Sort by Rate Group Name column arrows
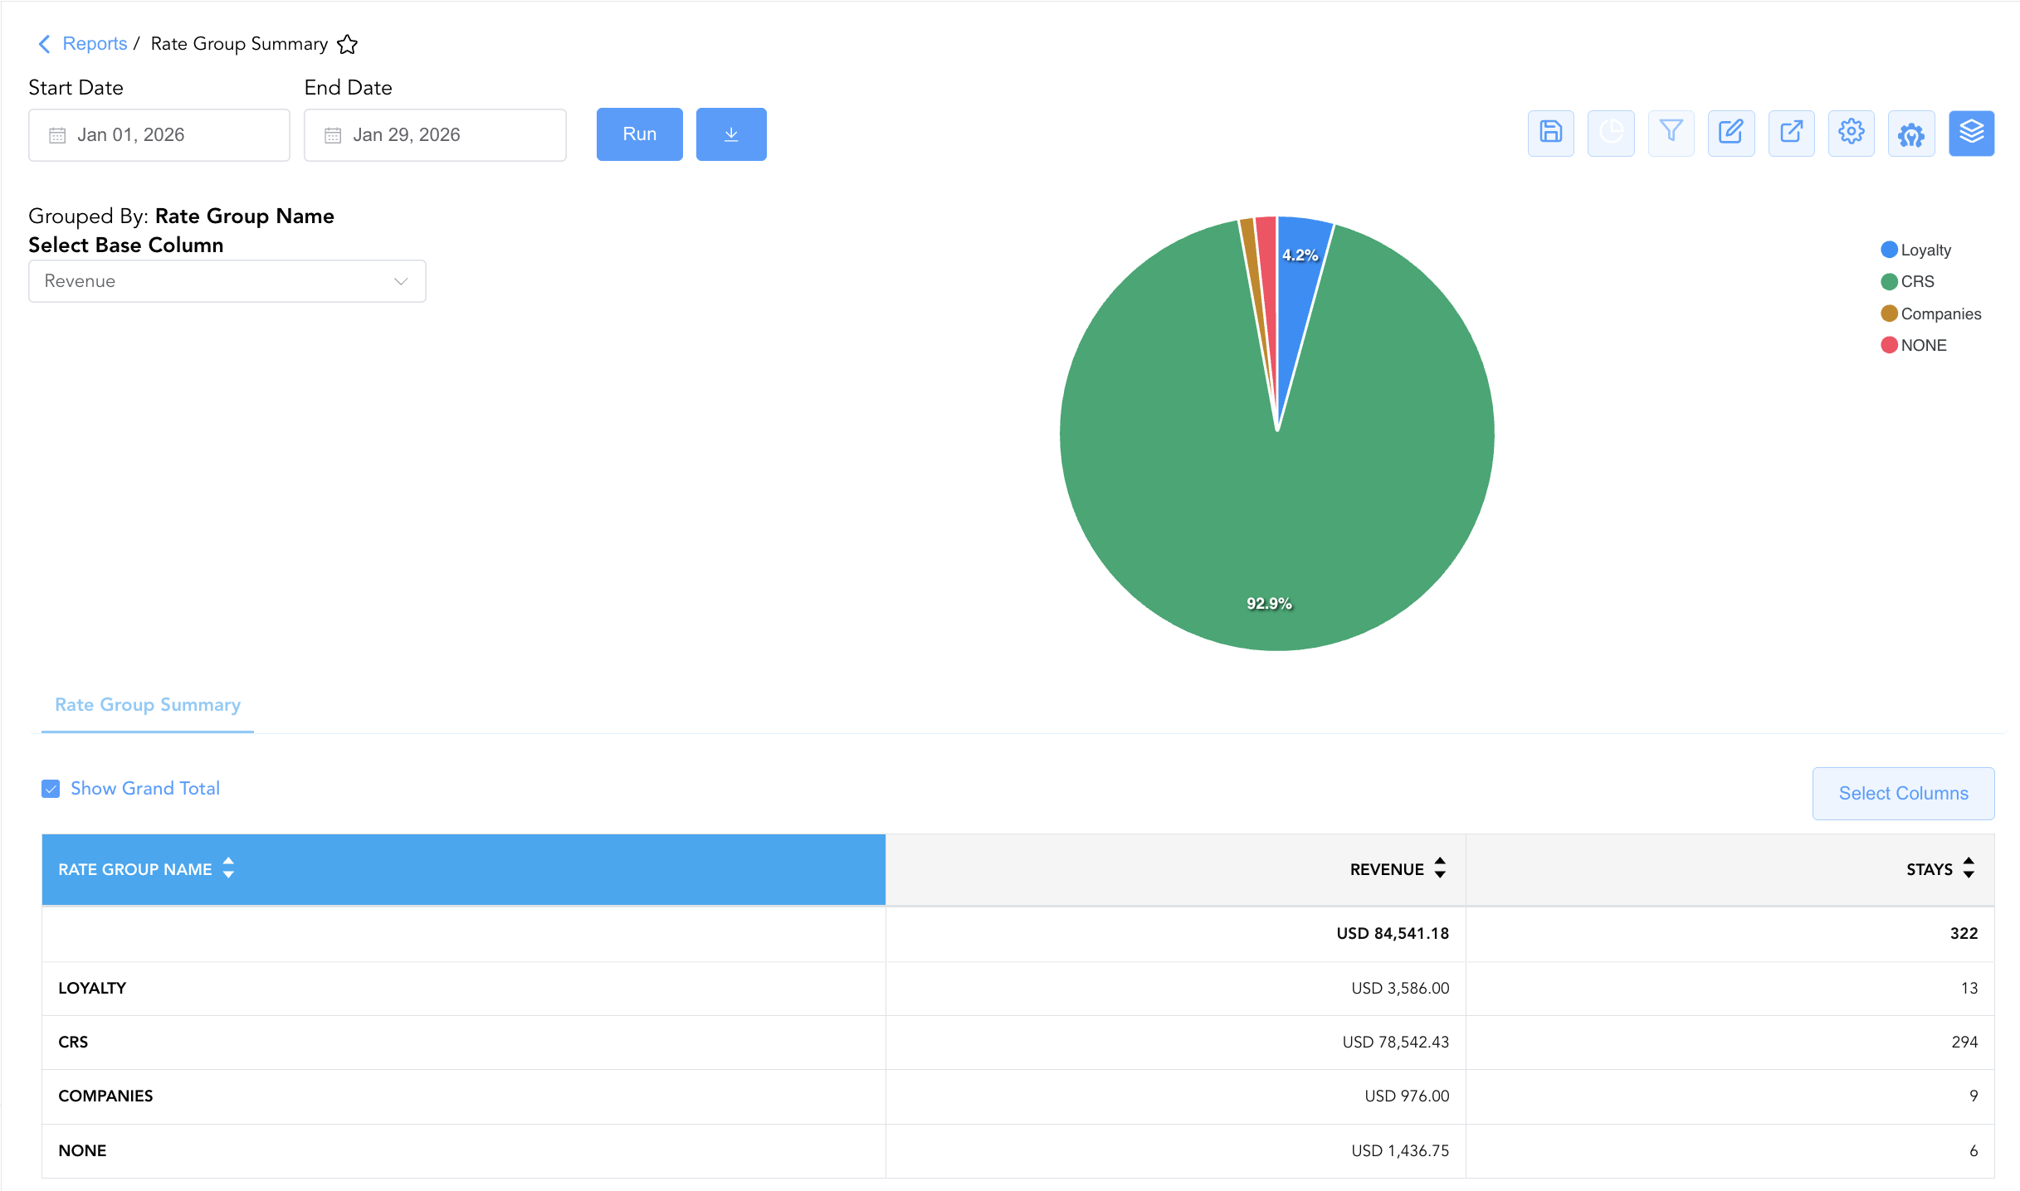Image resolution: width=2020 pixels, height=1191 pixels. coord(228,868)
